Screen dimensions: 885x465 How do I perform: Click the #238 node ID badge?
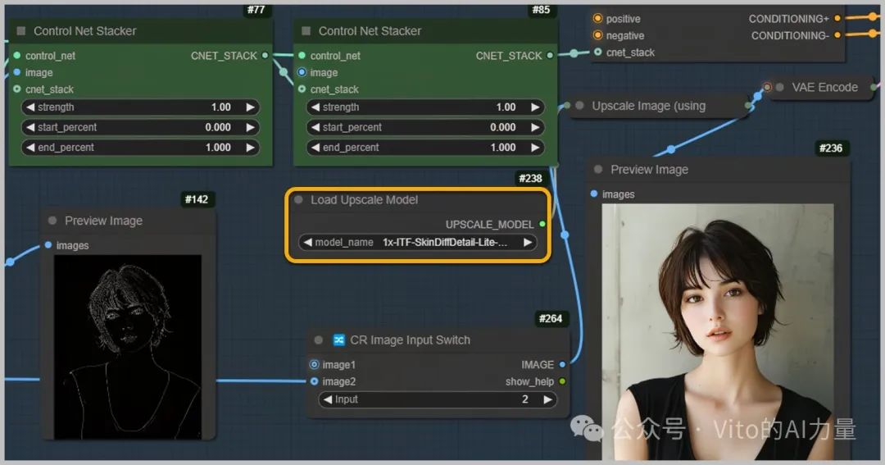point(530,179)
